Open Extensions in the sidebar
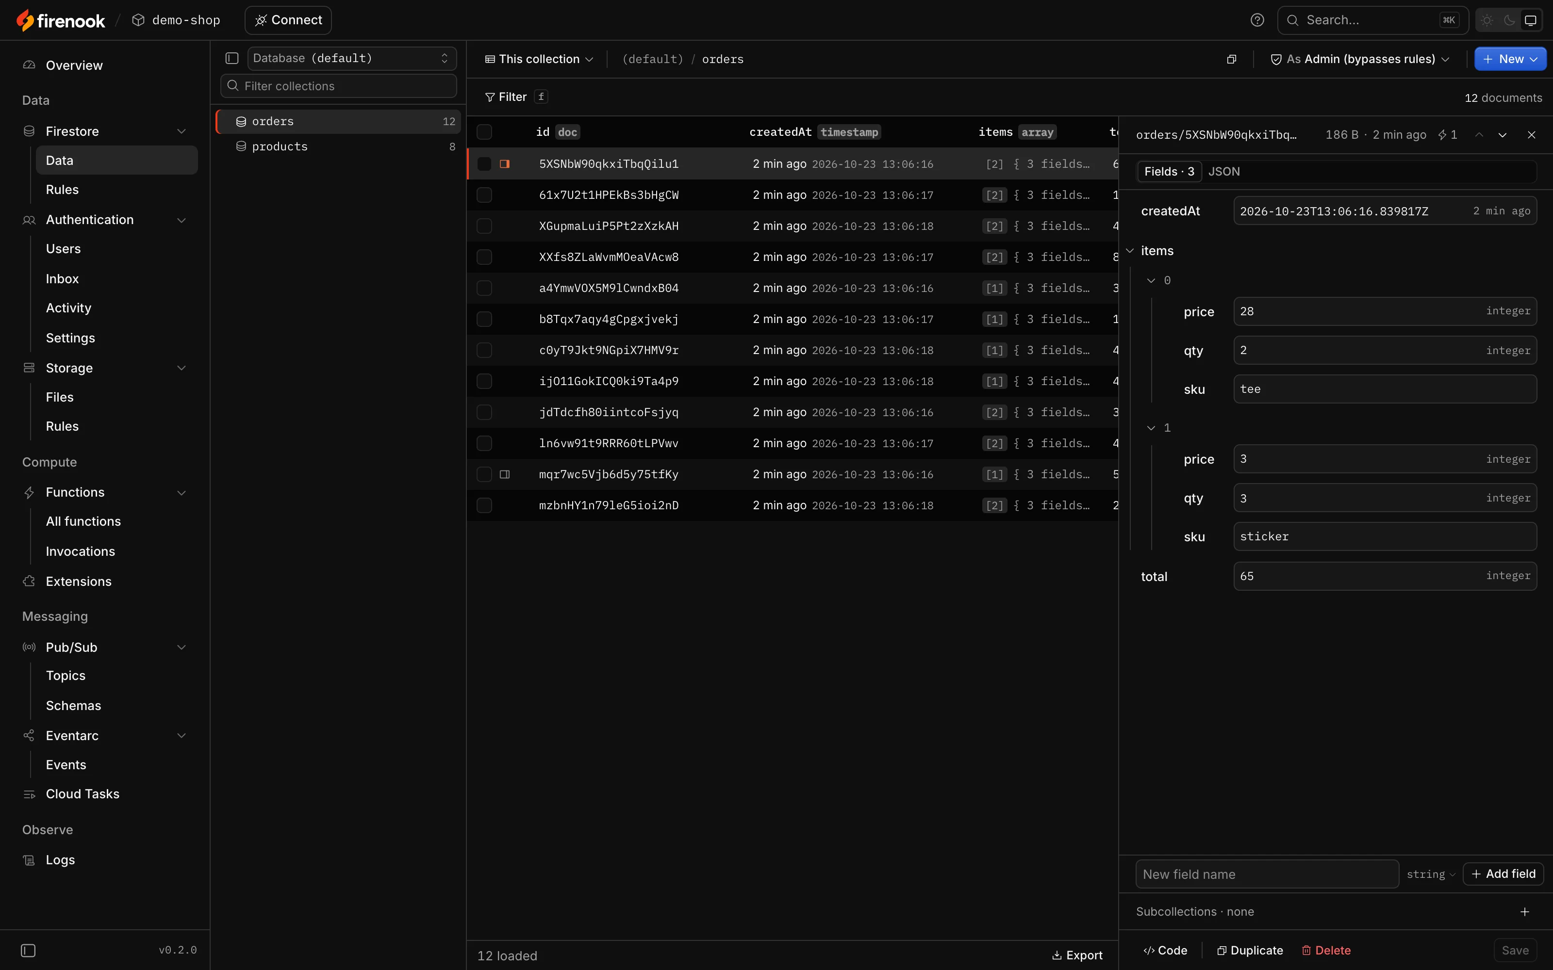The width and height of the screenshot is (1553, 970). 78,581
